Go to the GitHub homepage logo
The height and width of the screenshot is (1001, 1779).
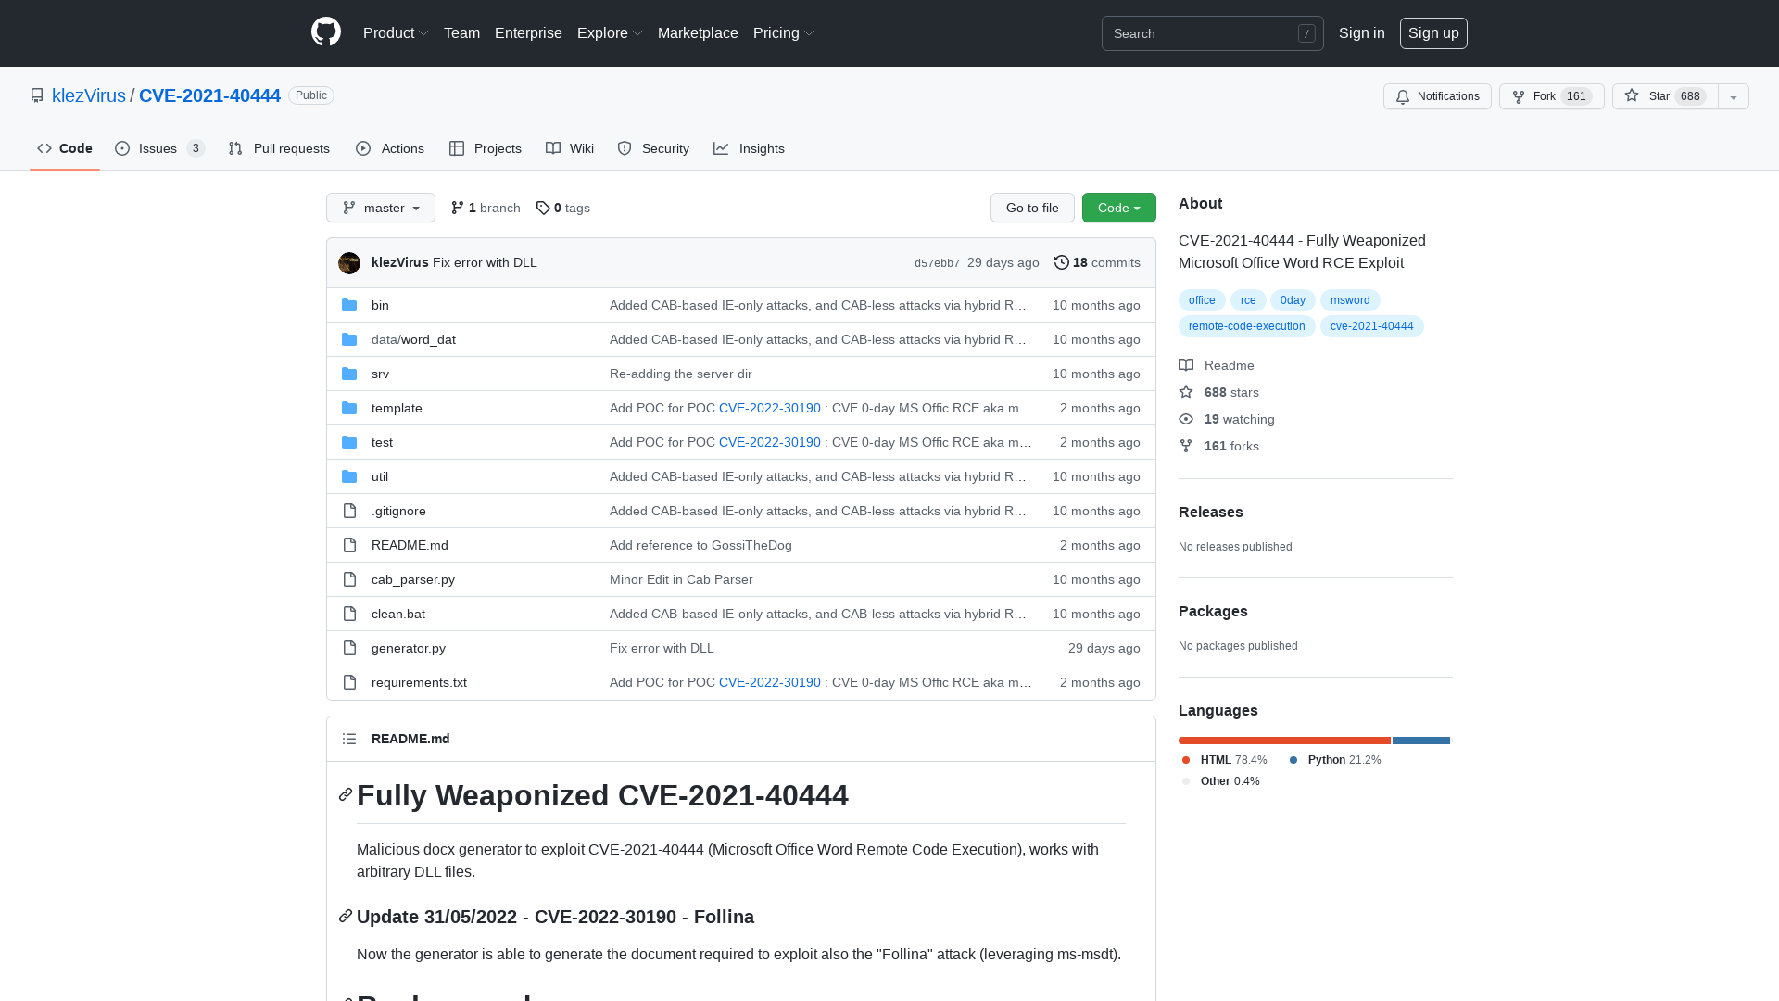[x=326, y=32]
